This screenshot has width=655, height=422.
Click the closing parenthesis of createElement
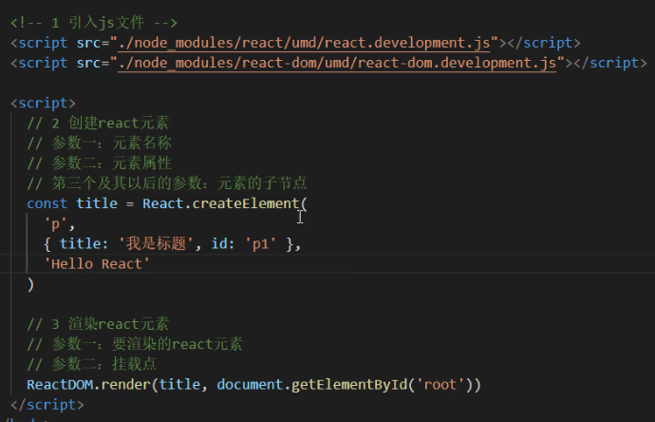[x=30, y=285]
